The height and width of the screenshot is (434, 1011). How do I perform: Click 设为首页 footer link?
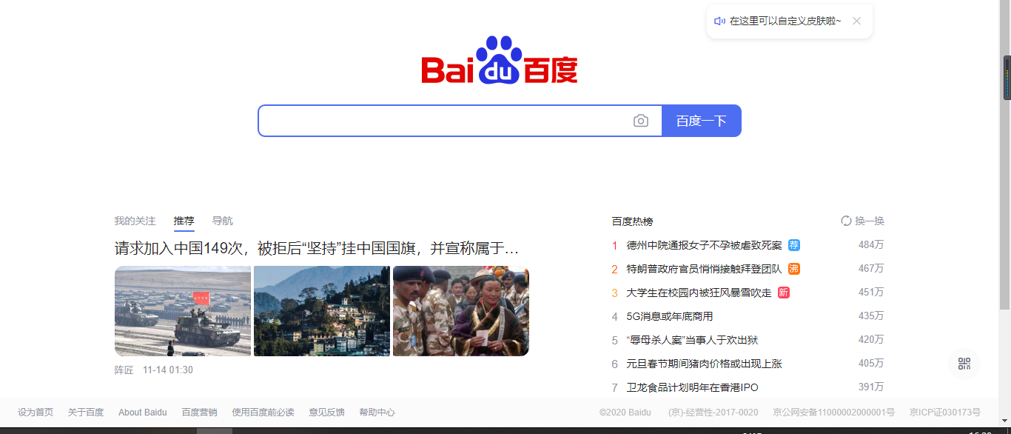click(x=36, y=413)
